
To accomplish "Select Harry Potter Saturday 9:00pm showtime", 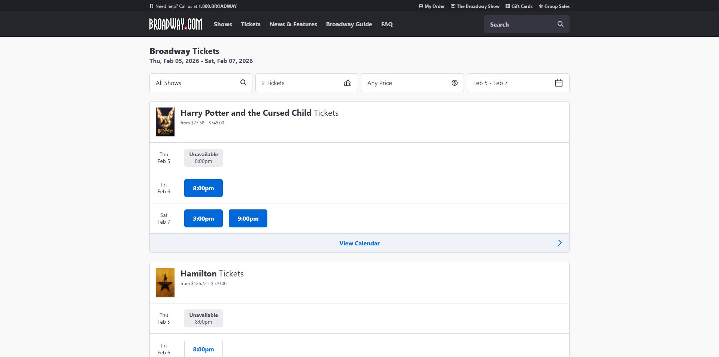I will click(x=248, y=218).
